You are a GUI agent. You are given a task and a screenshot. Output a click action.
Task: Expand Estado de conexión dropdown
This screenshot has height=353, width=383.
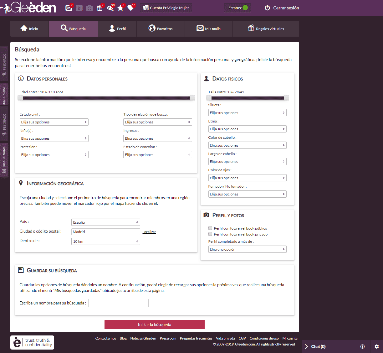(x=158, y=155)
